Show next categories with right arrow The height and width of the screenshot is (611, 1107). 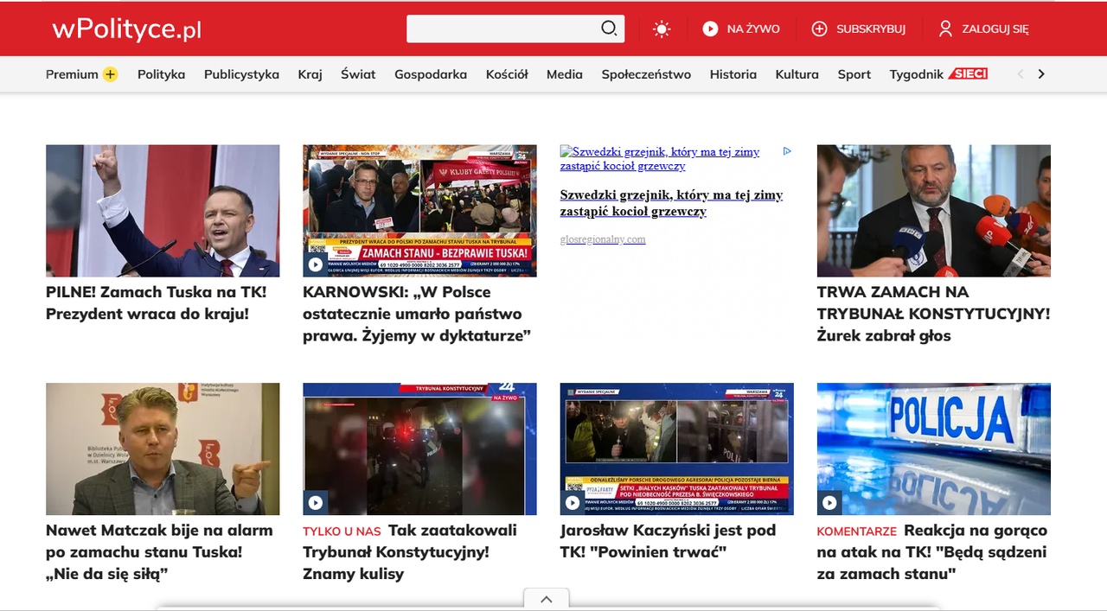(1041, 74)
